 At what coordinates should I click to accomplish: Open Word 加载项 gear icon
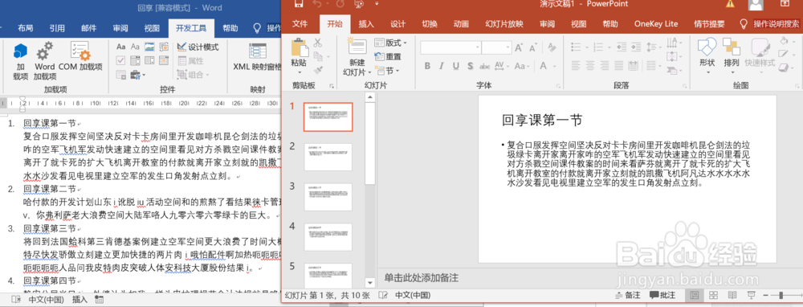click(x=45, y=51)
